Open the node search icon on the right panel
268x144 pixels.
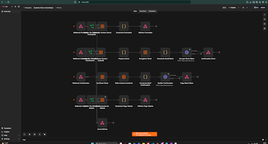tap(264, 19)
